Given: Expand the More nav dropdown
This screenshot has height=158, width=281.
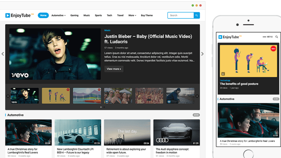Looking at the screenshot, I should tap(132, 15).
